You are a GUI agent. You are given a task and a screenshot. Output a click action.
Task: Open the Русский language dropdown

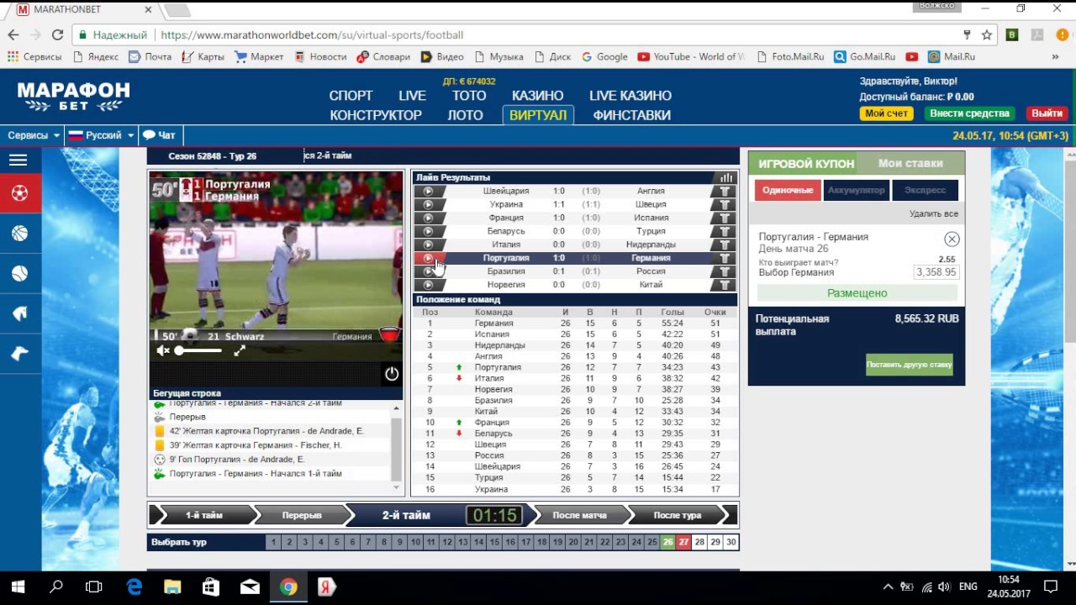[x=101, y=135]
